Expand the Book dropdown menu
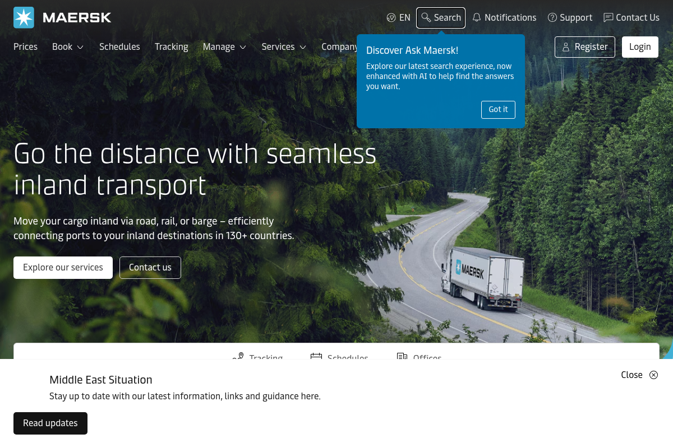 point(68,47)
